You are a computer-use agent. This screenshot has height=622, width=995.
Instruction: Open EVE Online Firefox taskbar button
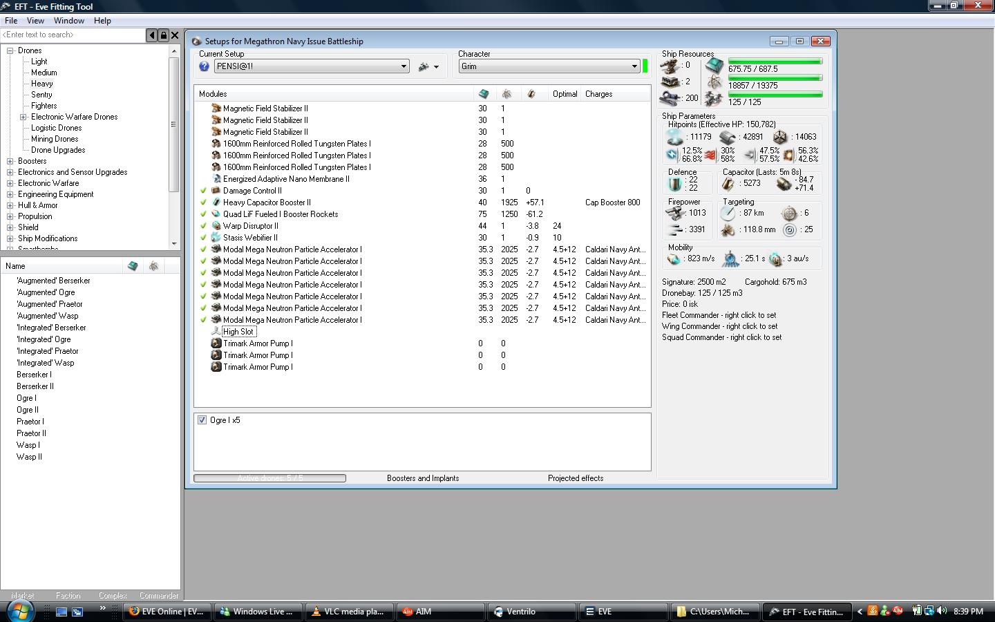click(x=167, y=612)
